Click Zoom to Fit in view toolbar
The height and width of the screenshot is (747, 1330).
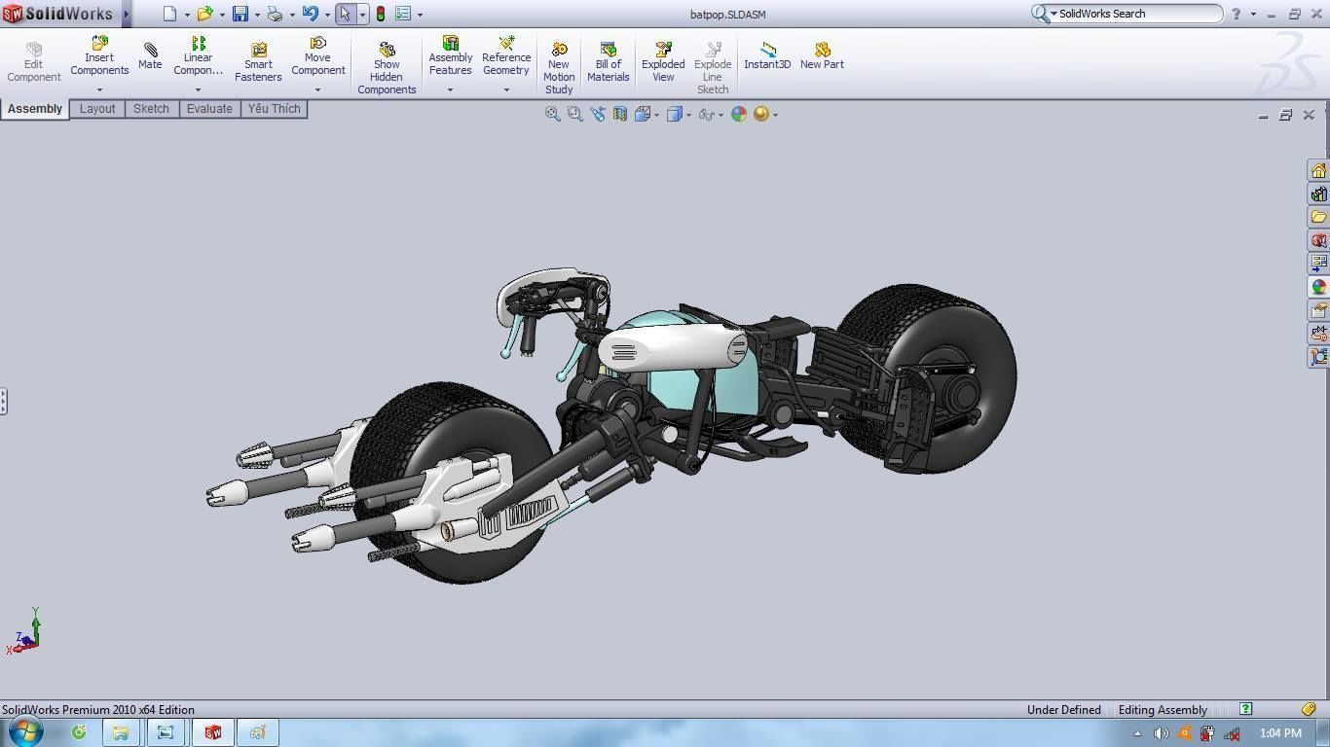(552, 114)
